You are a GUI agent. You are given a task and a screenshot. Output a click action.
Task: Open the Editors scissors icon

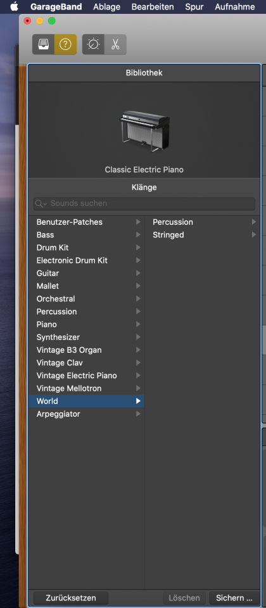tap(115, 44)
